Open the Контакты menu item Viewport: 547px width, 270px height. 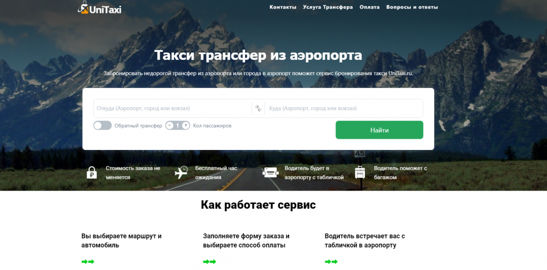click(x=283, y=7)
